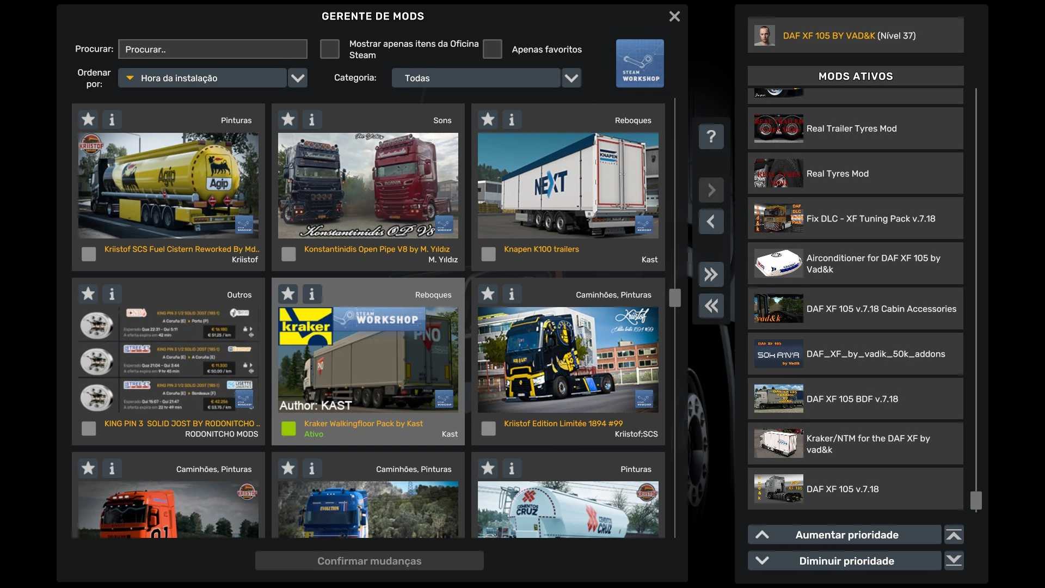1045x588 pixels.
Task: Select Real Tyres Mod in active list
Action: pyautogui.click(x=855, y=174)
